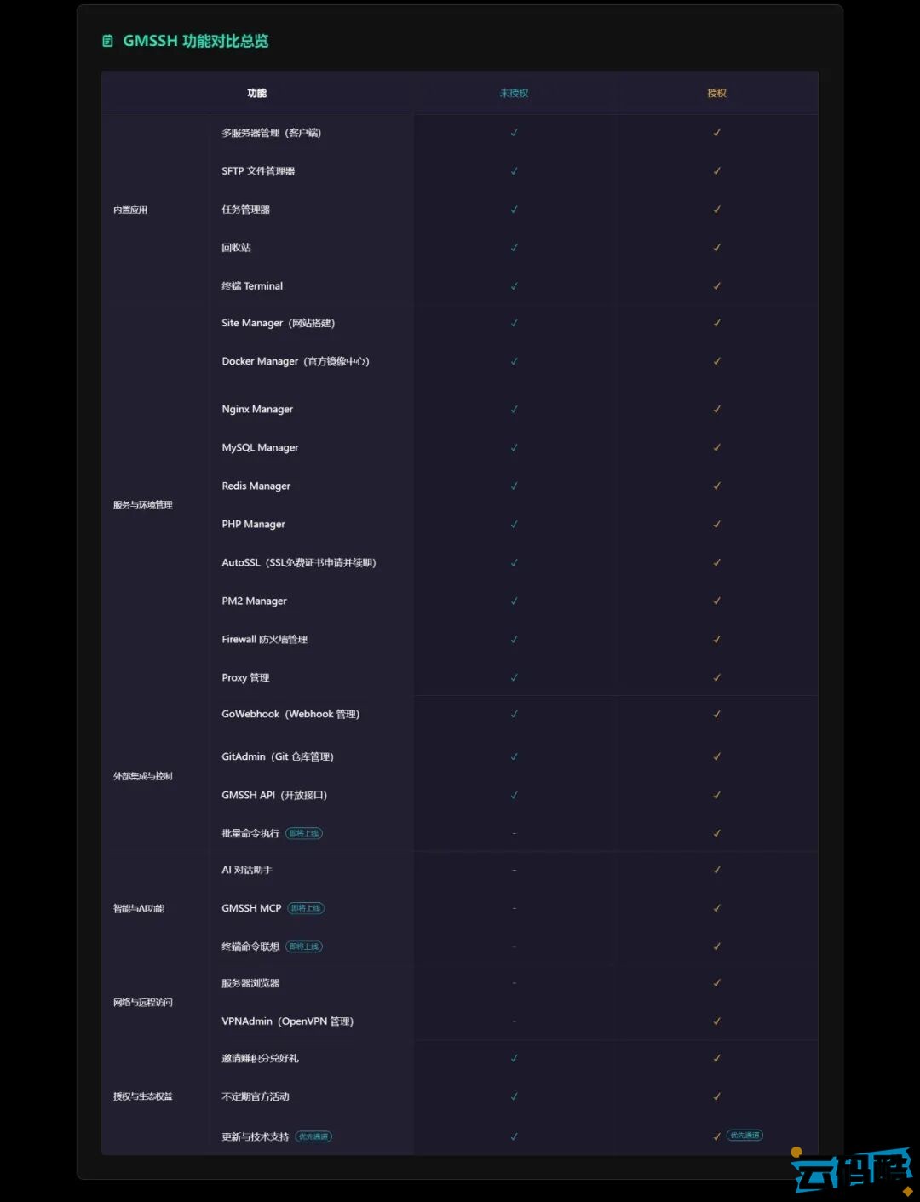Click the 即将上线 badge beside 批量命令执行
This screenshot has height=1202, width=920.
304,833
